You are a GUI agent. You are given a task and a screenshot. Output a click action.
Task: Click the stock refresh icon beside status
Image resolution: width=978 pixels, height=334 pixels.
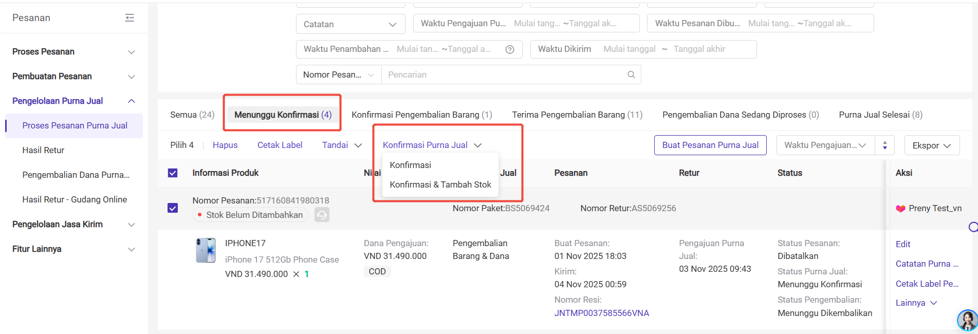pos(322,215)
